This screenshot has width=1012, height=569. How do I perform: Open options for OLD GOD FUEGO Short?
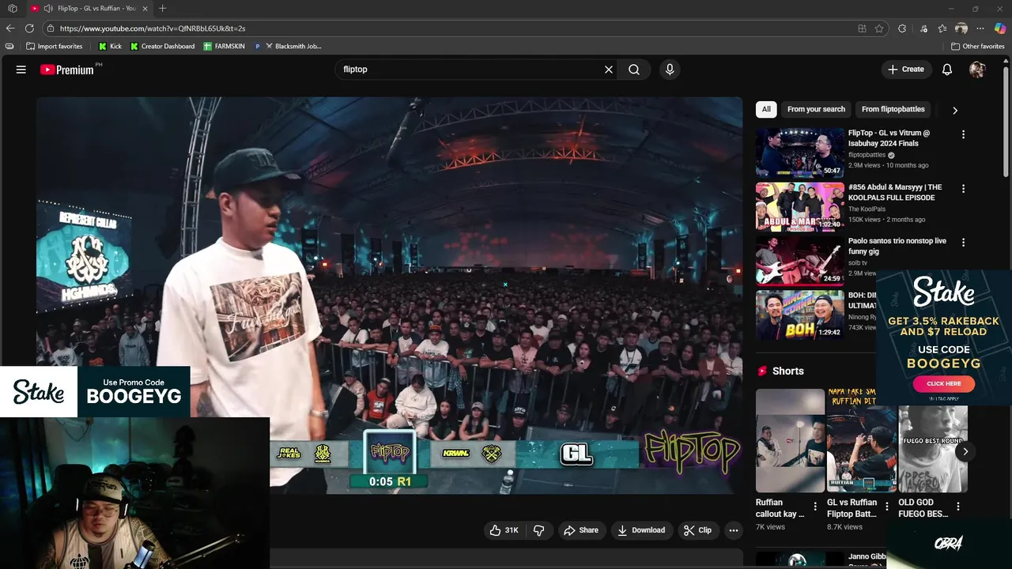tap(958, 507)
